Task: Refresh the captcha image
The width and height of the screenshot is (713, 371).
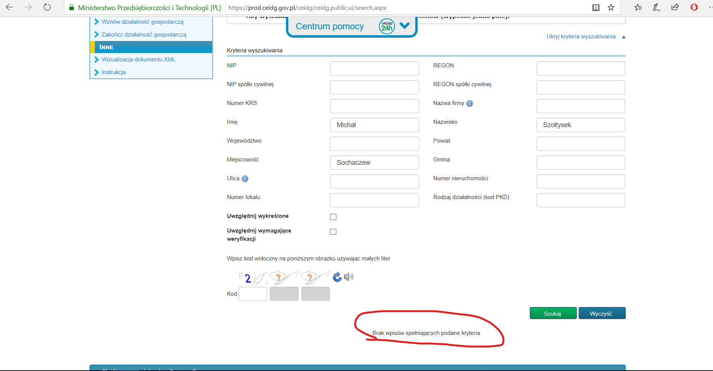Action: pyautogui.click(x=337, y=277)
